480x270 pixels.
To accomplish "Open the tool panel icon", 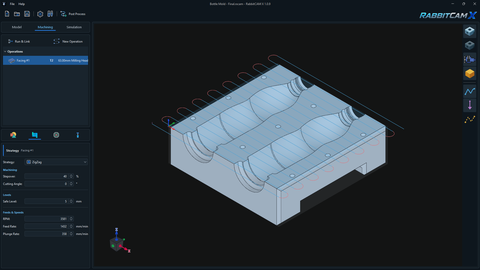I will tap(78, 135).
